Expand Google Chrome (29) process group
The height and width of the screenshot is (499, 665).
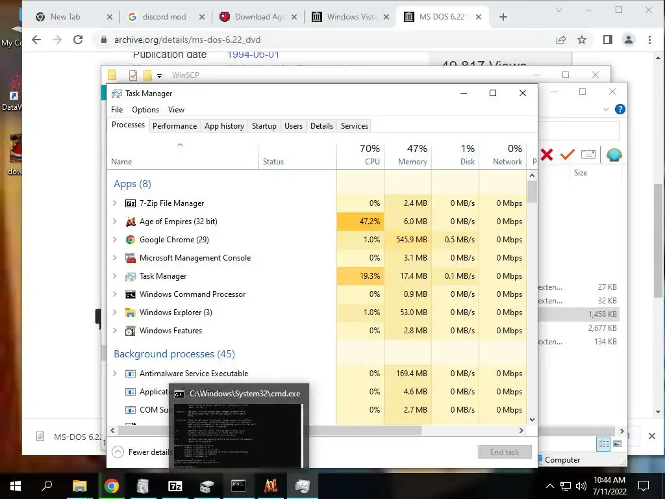pyautogui.click(x=114, y=240)
